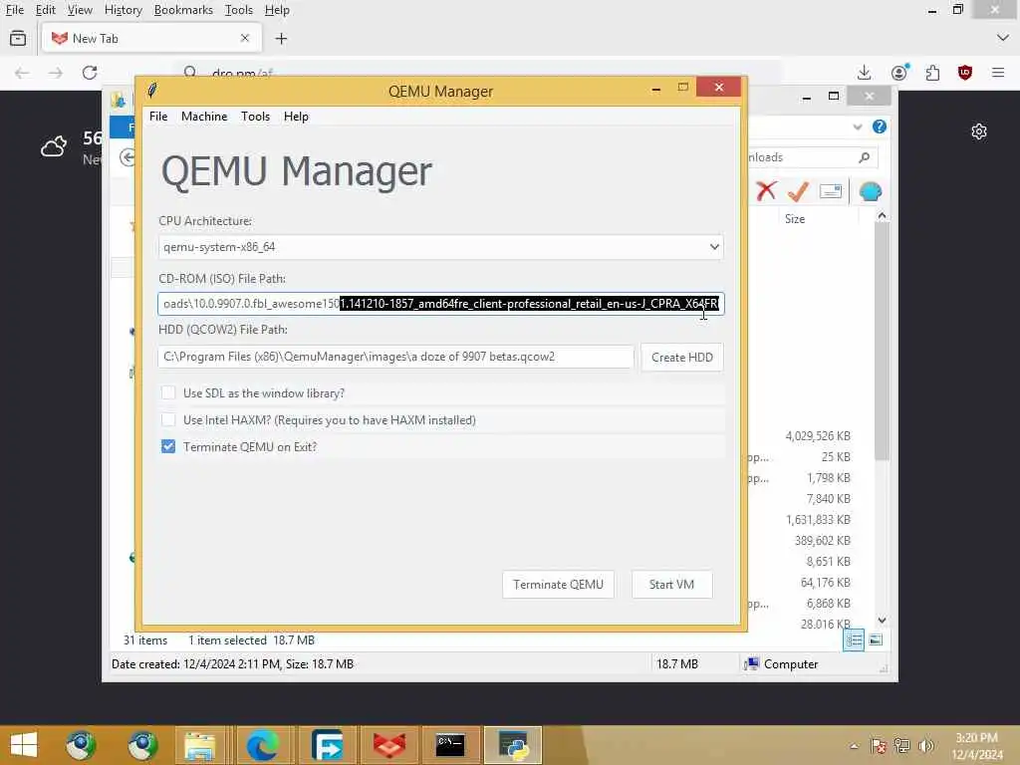
Task: Click the Explorer back arrow button
Action: coord(127,156)
